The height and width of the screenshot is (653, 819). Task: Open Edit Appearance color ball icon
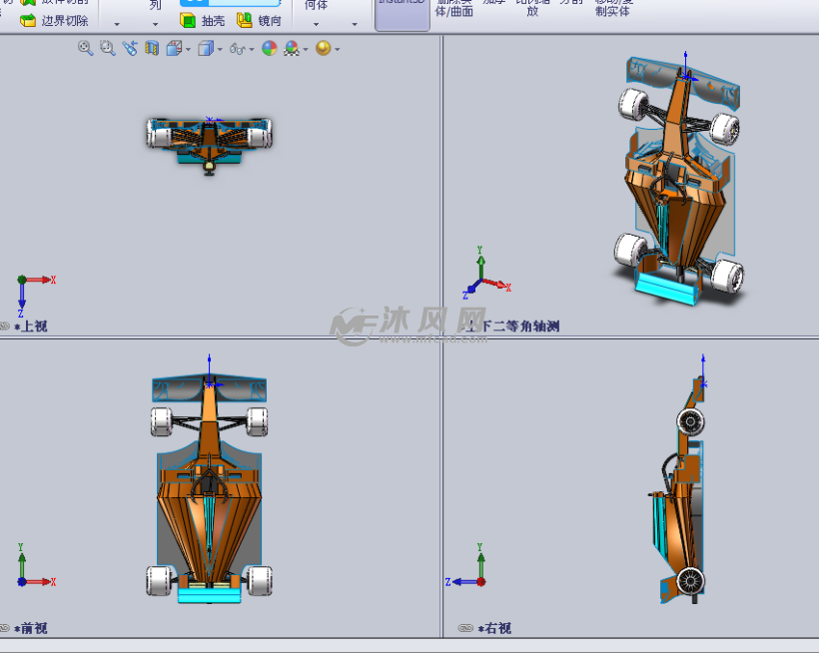pyautogui.click(x=270, y=49)
